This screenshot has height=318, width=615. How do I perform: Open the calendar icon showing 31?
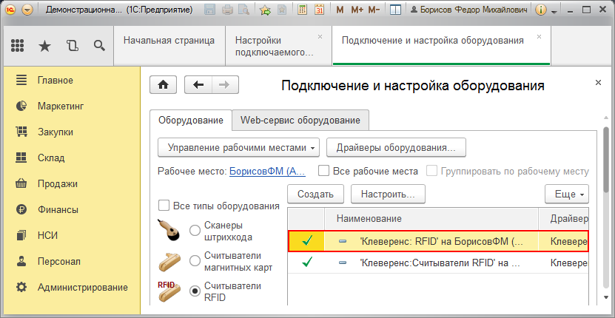[x=320, y=10]
